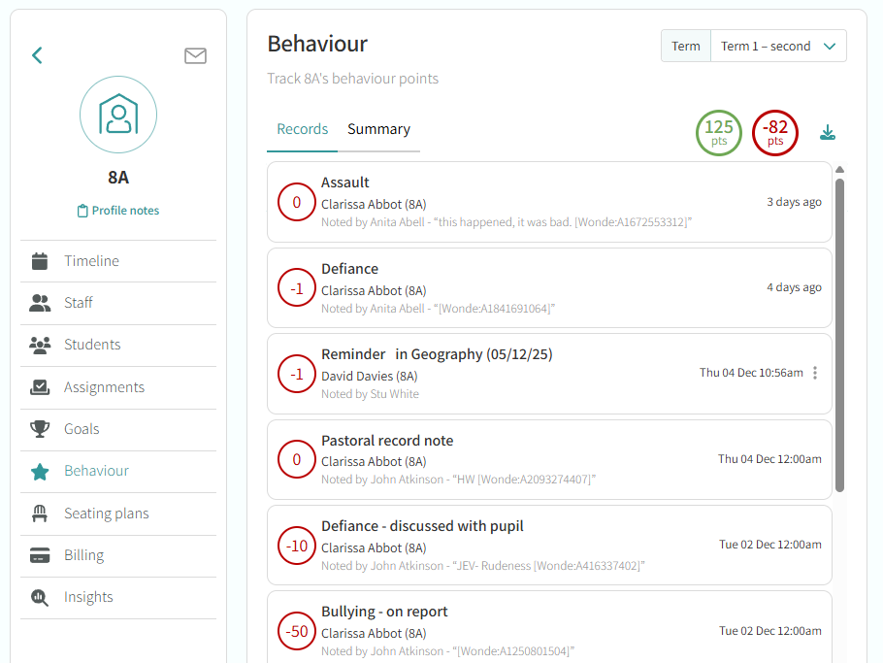Click the 8A class avatar icon
The image size is (883, 663).
118,116
